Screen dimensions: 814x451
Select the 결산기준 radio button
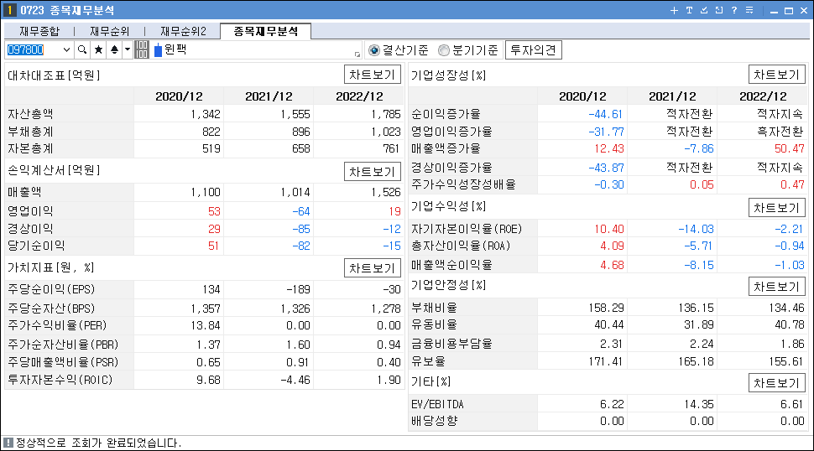pos(373,50)
